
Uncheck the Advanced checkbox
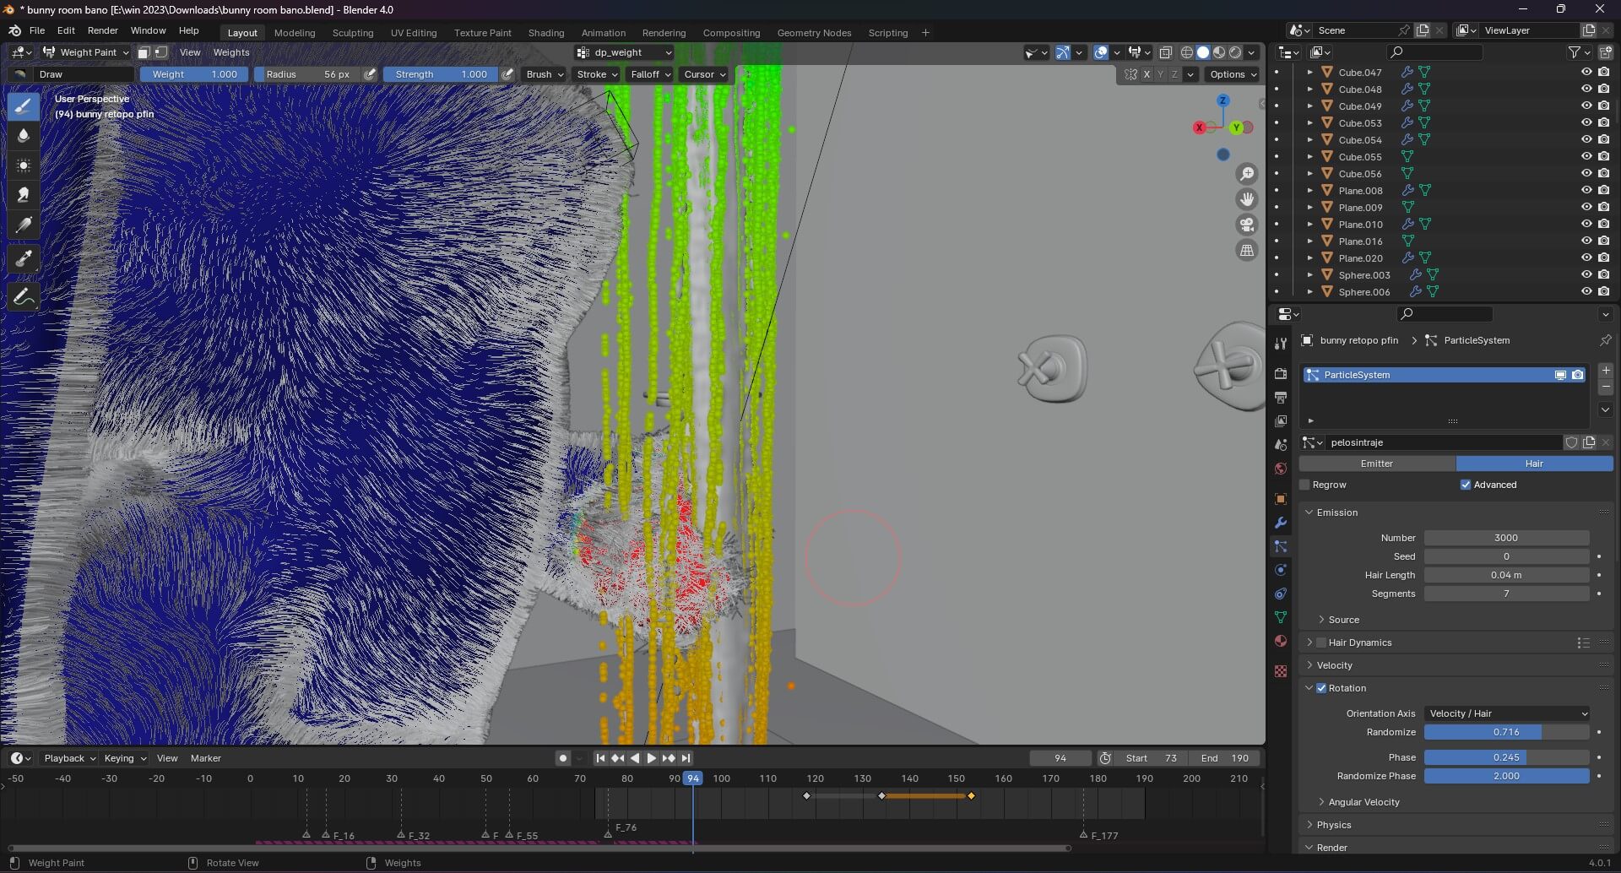coord(1466,485)
